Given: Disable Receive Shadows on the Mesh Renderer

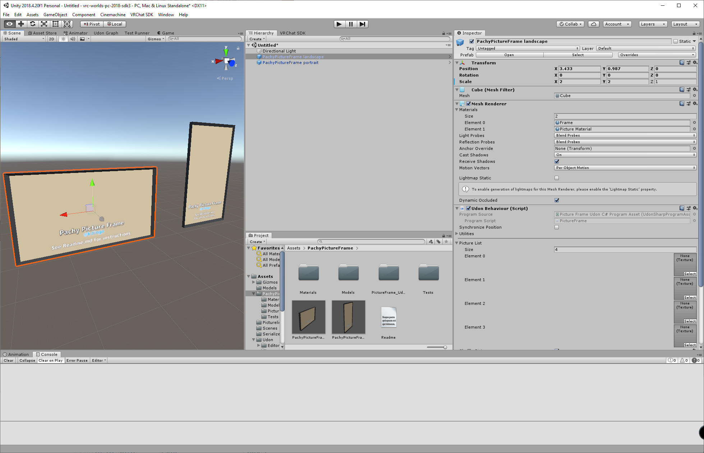Looking at the screenshot, I should [557, 161].
